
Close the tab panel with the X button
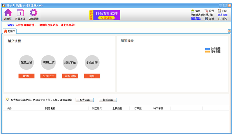pyautogui.click(x=229, y=31)
